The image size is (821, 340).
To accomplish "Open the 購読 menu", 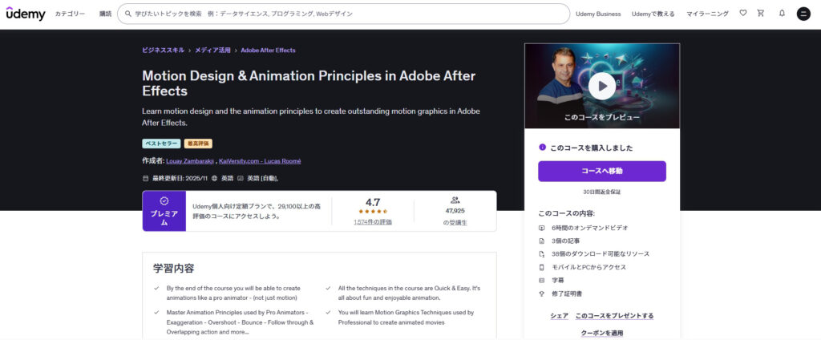I will point(105,14).
